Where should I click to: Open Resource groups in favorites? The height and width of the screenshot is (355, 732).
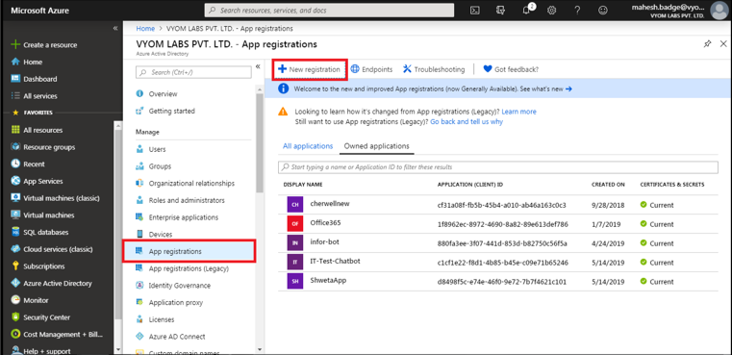[43, 147]
